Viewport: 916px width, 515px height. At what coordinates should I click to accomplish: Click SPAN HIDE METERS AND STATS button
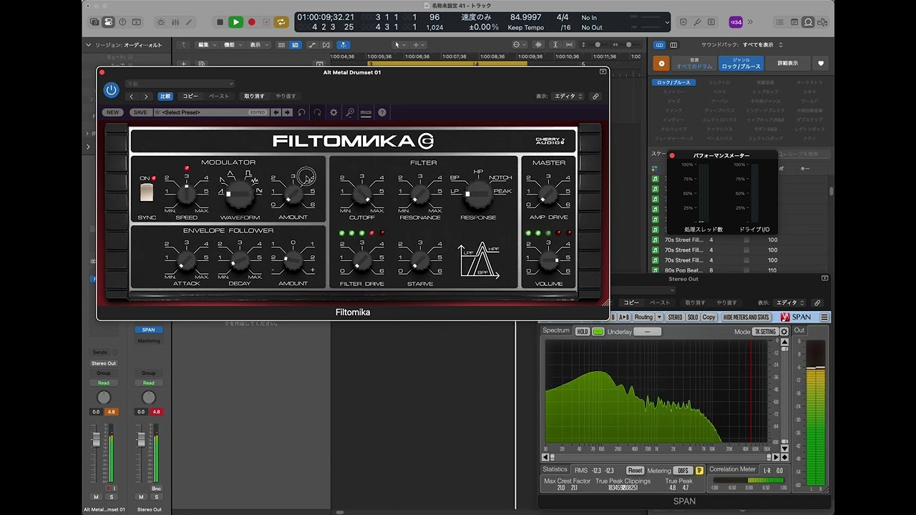[x=746, y=317]
